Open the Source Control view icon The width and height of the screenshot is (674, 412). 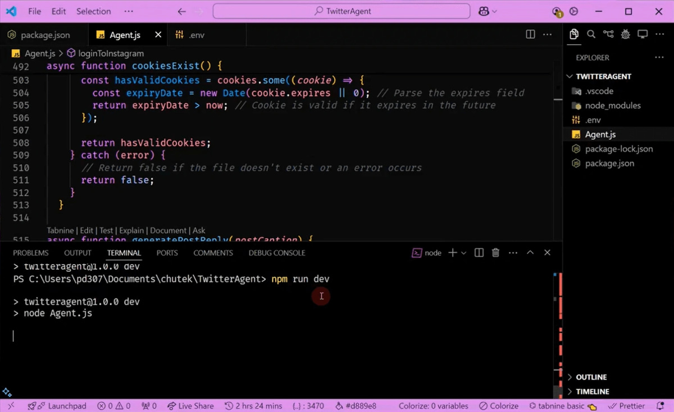tap(608, 35)
